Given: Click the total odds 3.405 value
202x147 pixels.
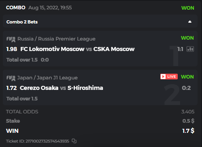Looking at the screenshot, I should (x=188, y=112).
